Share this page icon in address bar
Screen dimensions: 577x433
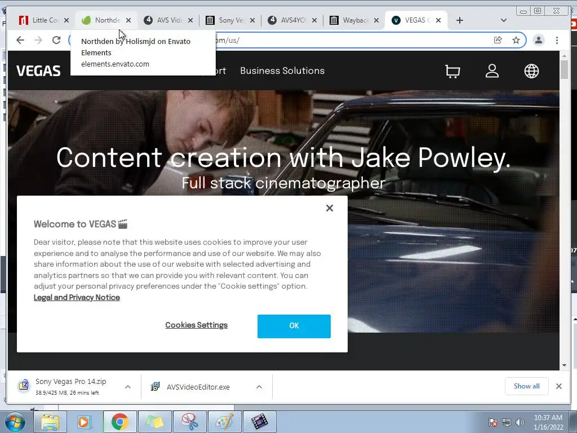[498, 40]
